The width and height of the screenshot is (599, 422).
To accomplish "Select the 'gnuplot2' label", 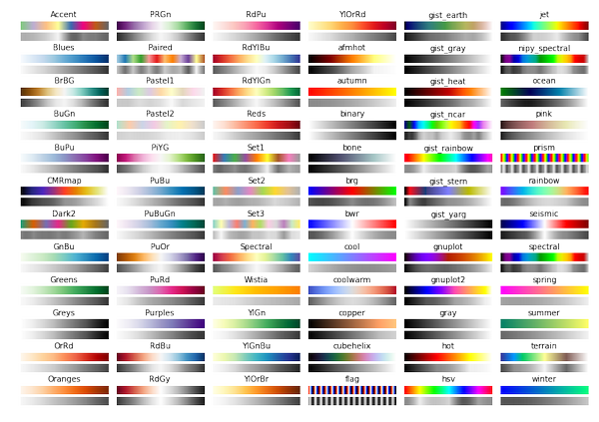I will tap(447, 280).
